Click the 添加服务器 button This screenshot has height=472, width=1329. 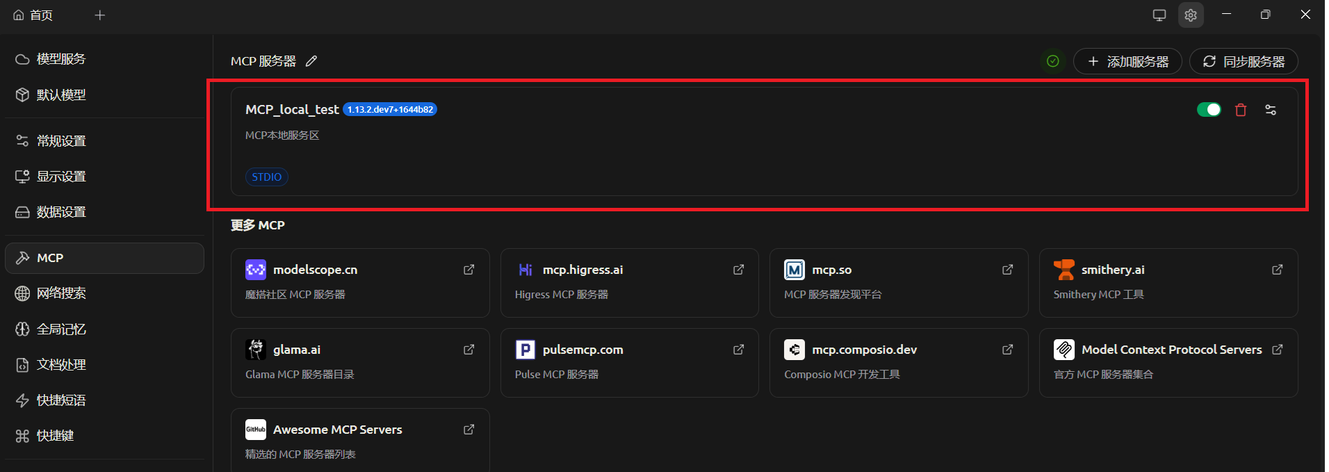coord(1127,61)
